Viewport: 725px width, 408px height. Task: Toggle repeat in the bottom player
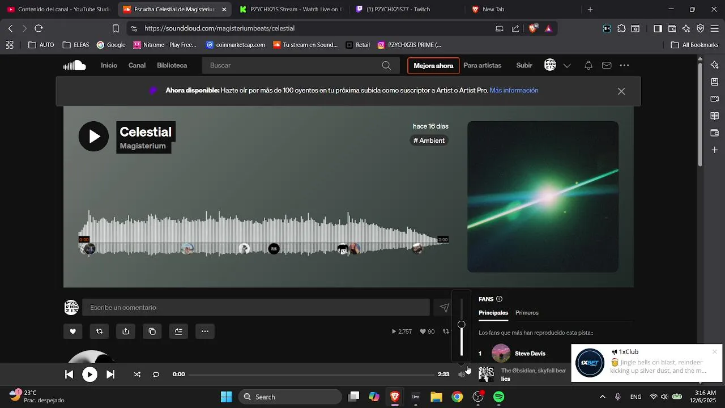[156, 374]
